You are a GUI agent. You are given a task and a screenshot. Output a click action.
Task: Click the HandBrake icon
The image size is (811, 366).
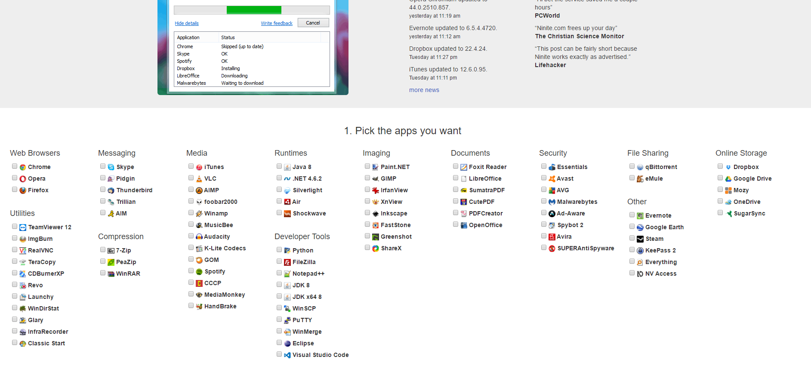coord(199,307)
